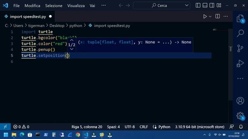Image resolution: width=248 pixels, height=139 pixels.
Task: Click penup on line 4
Action: 44,50
